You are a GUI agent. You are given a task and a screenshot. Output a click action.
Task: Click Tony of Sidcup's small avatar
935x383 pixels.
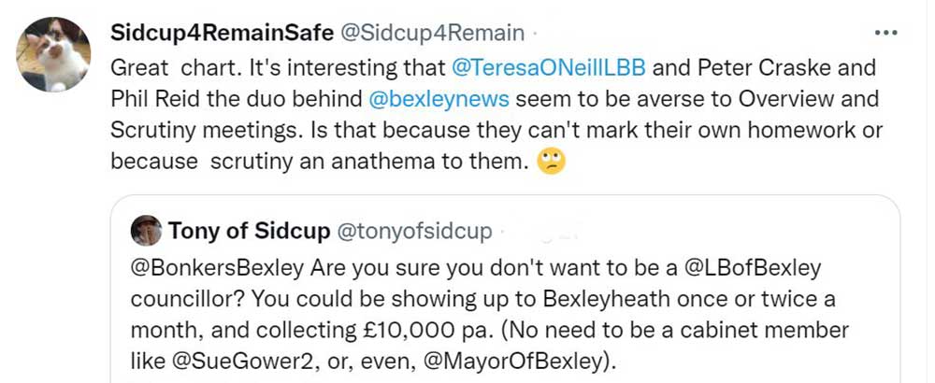pos(146,230)
